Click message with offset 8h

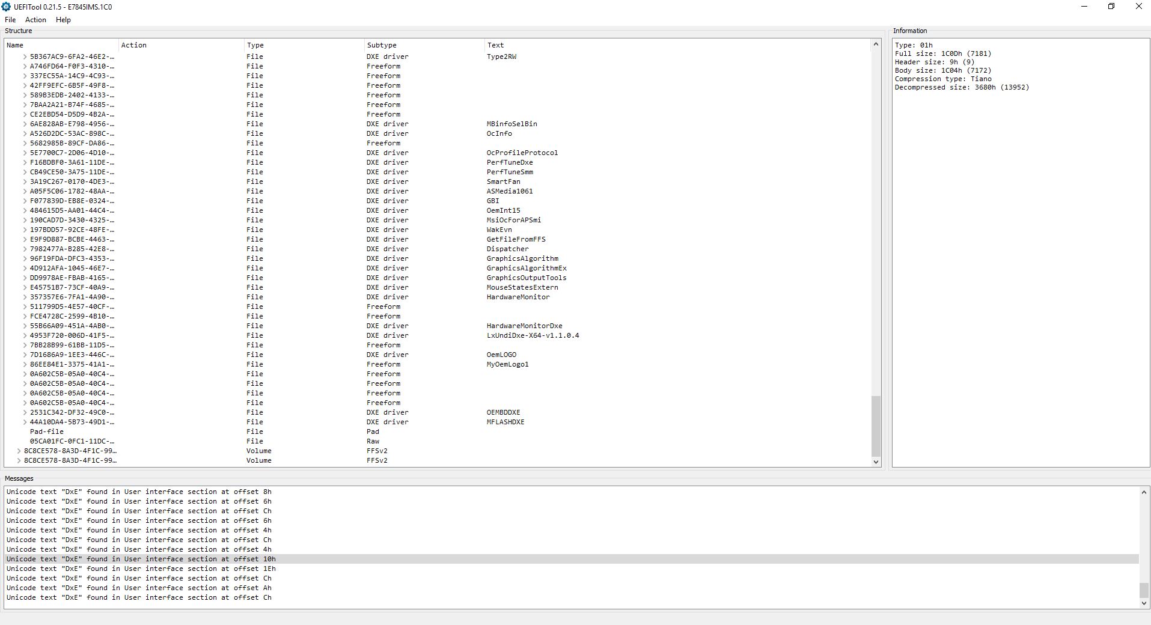(572, 492)
